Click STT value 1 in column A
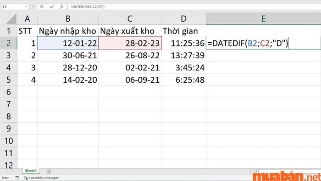Viewport: 321px width, 181px height. 27,43
